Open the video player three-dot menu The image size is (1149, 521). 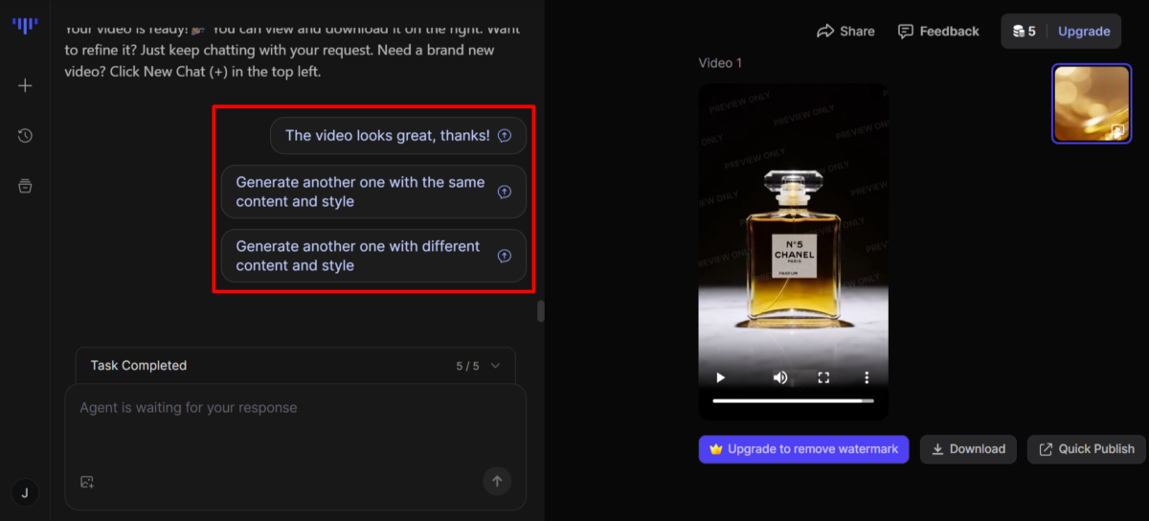pos(867,377)
